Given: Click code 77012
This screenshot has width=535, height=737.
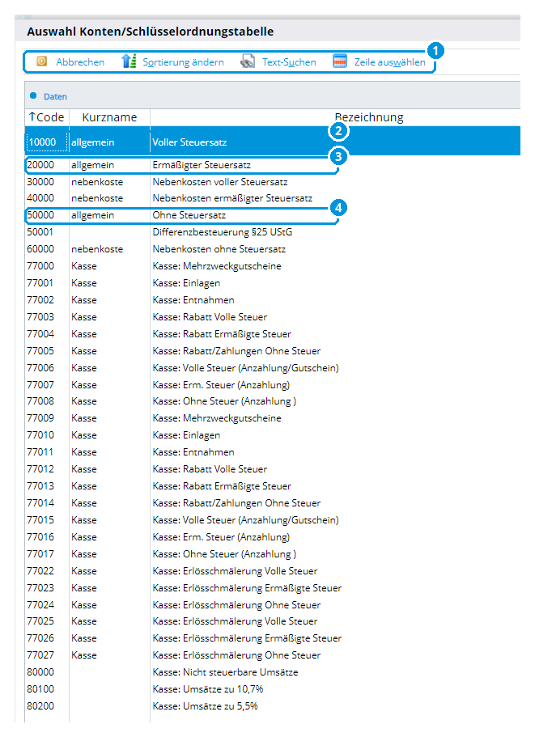Looking at the screenshot, I should [x=40, y=468].
